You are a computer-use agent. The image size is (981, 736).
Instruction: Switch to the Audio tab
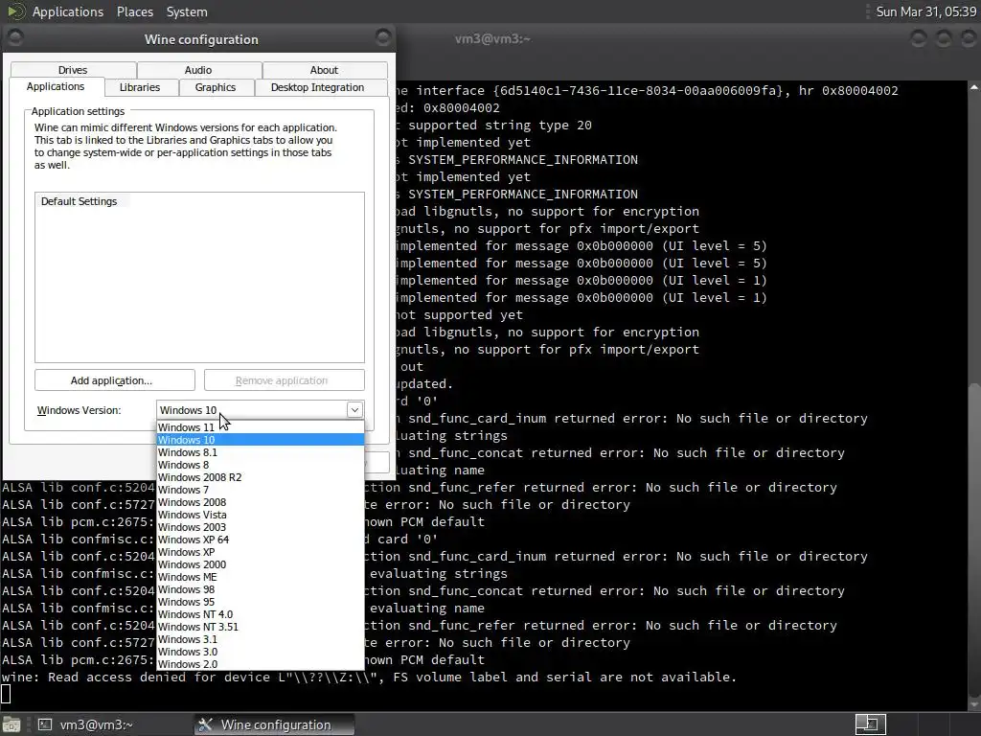[x=198, y=70]
